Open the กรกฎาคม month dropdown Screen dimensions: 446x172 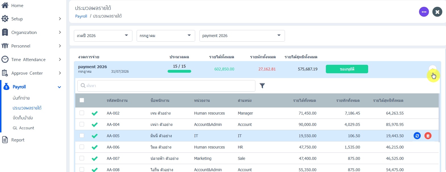[x=166, y=36]
